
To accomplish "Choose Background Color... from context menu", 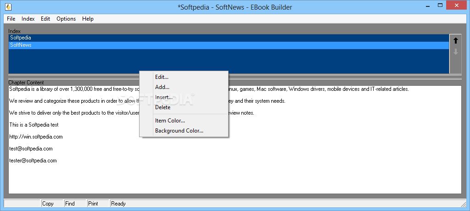I will pos(184,131).
